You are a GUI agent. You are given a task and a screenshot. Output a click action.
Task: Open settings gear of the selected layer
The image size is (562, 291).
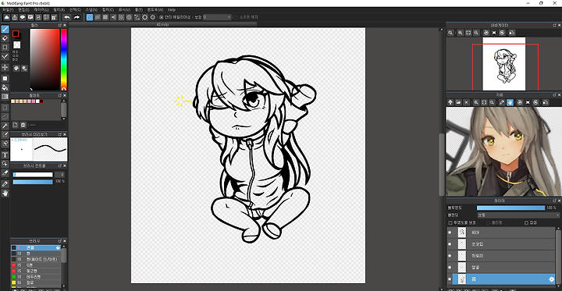[x=552, y=279]
